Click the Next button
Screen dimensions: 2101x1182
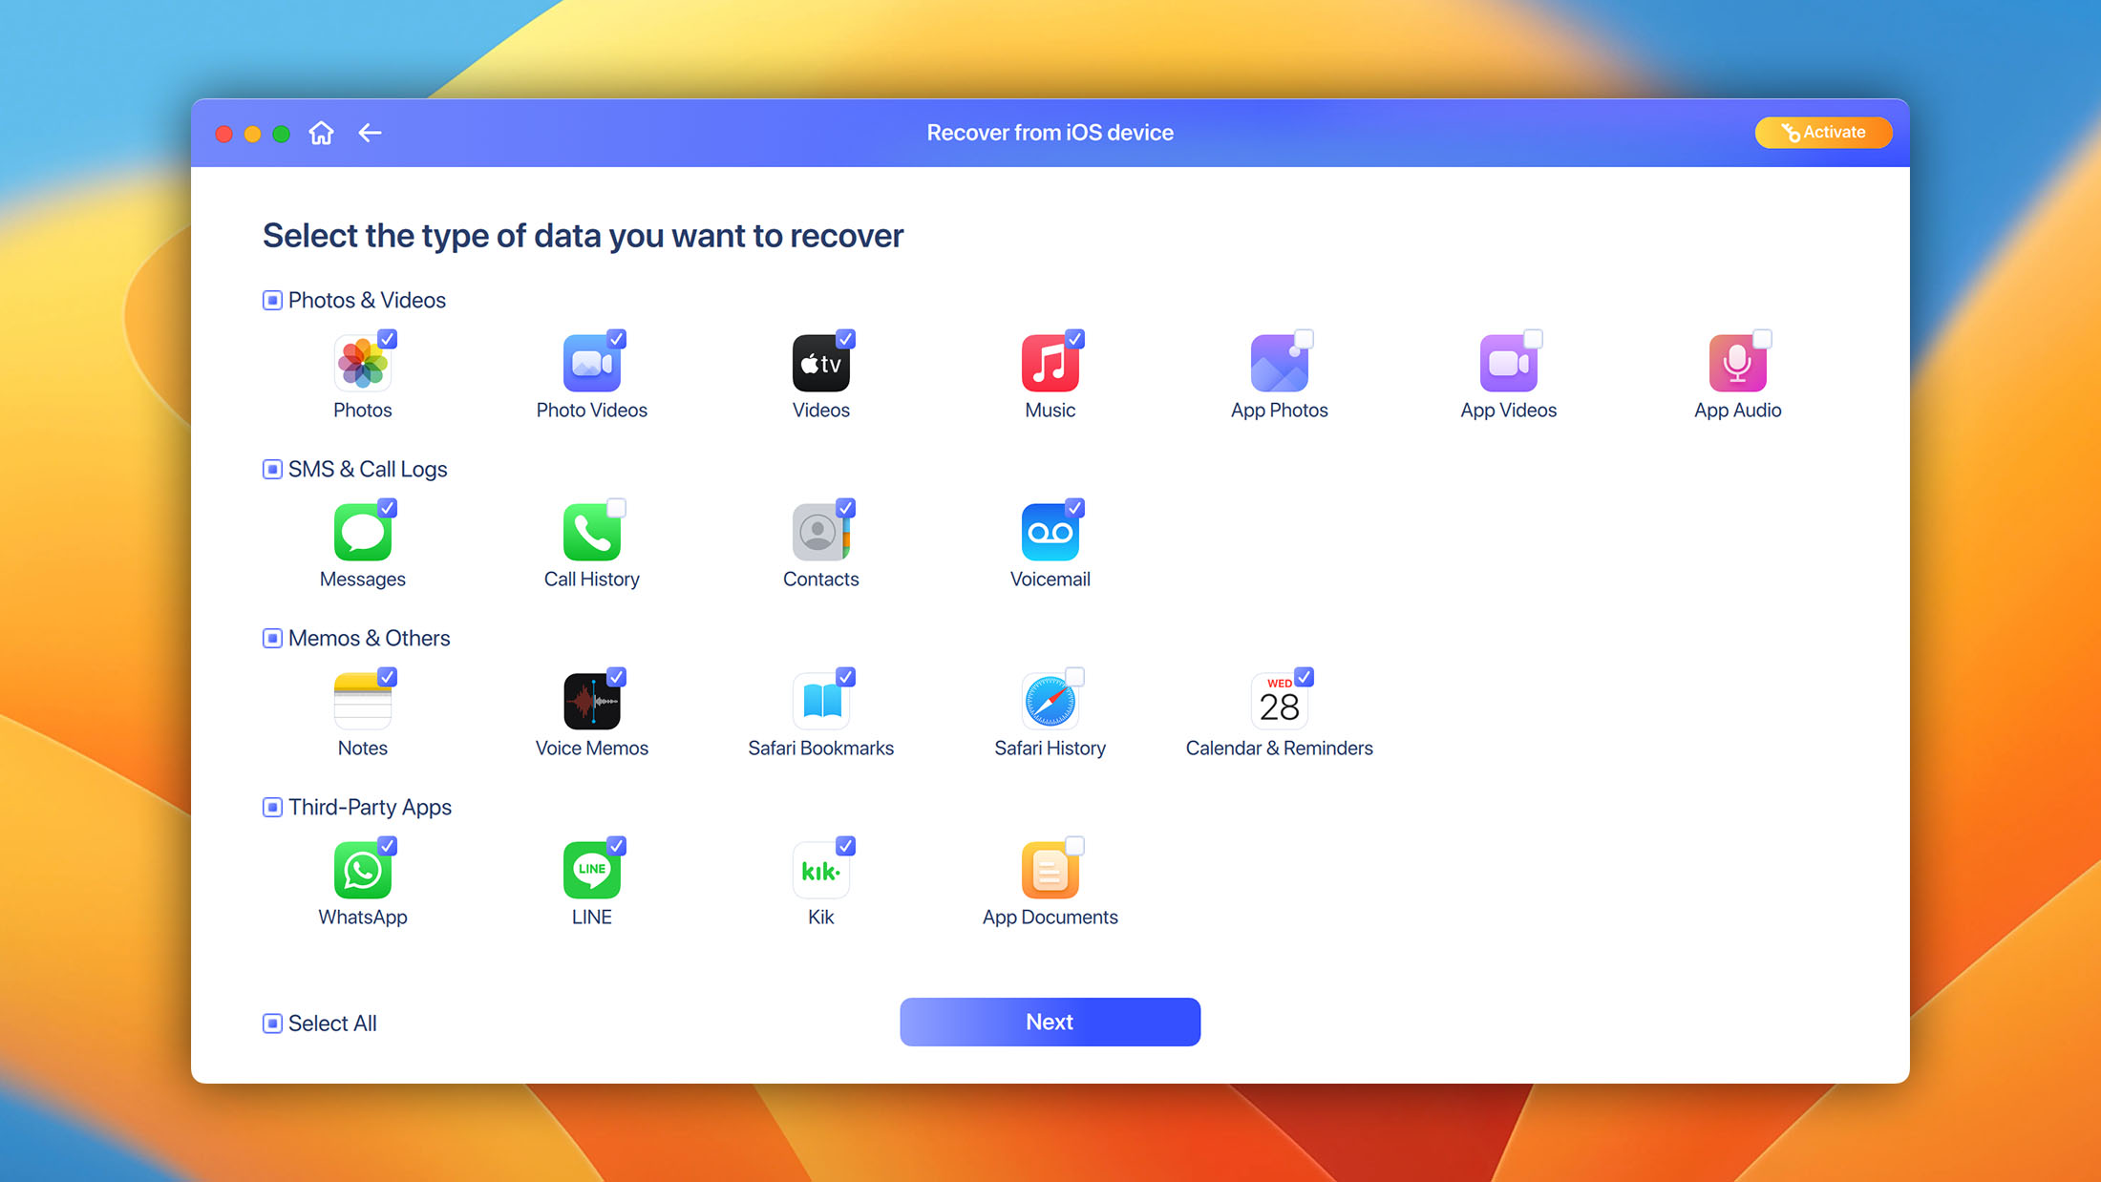1050,1023
